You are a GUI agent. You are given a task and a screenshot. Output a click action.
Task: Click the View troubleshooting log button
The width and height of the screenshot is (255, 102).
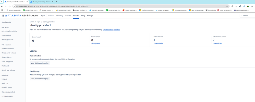[40, 79]
